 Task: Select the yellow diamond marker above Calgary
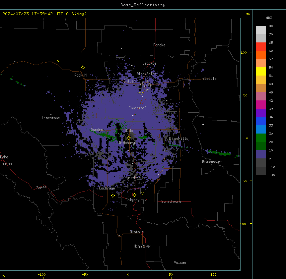134,195
